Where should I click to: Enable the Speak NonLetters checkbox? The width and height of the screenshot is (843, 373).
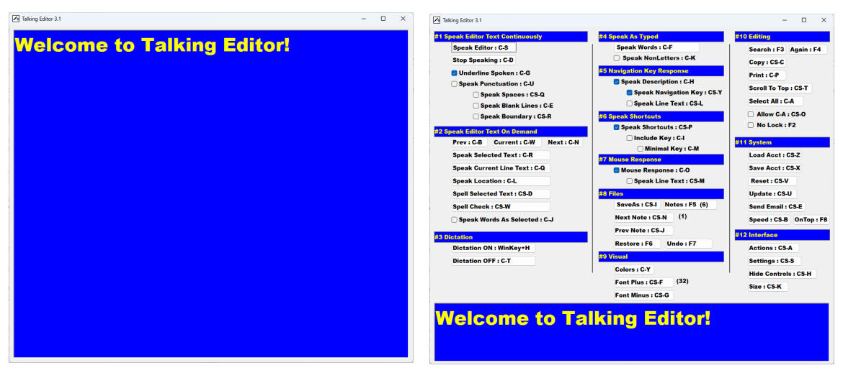click(x=617, y=58)
